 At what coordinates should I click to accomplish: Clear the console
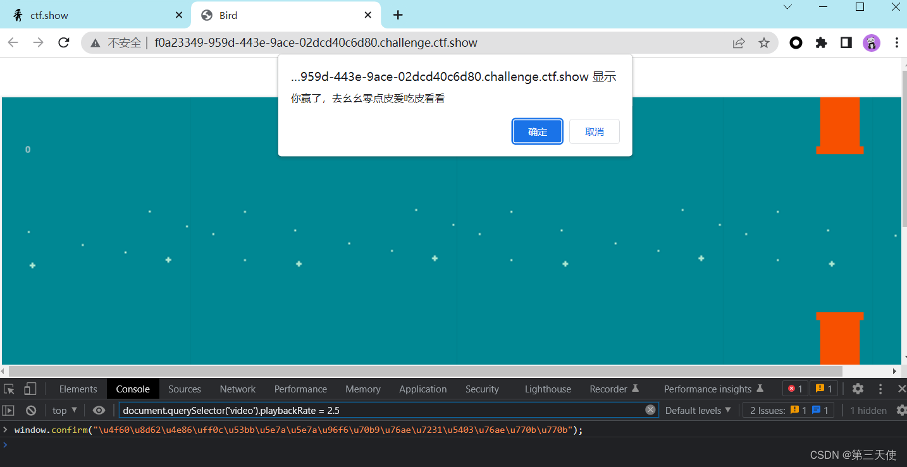click(x=31, y=410)
